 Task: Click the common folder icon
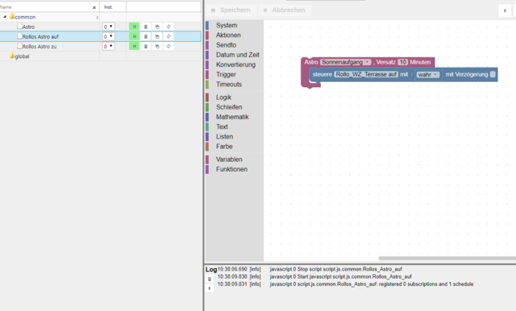tap(12, 16)
